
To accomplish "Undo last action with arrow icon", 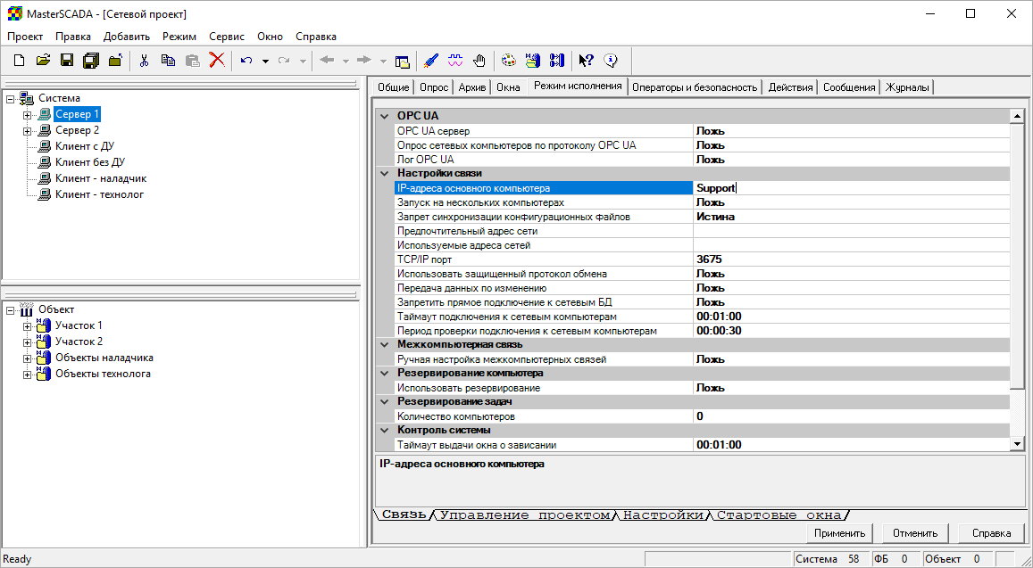I will [246, 61].
